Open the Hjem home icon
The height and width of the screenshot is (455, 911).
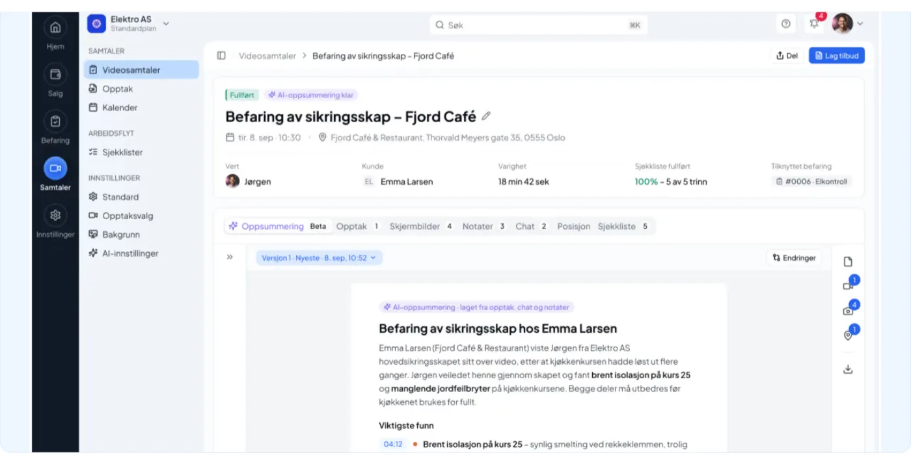(55, 27)
